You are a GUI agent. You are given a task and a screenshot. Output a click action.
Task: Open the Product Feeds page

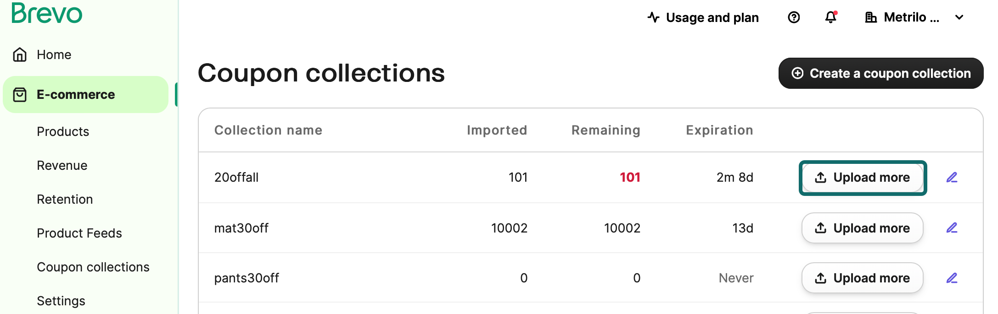pyautogui.click(x=79, y=233)
